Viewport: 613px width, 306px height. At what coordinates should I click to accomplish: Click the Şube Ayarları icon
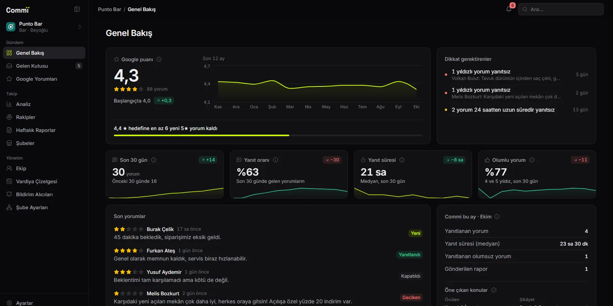pos(9,207)
